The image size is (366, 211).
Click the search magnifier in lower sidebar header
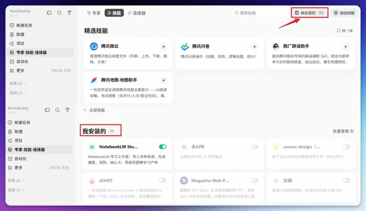click(57, 110)
